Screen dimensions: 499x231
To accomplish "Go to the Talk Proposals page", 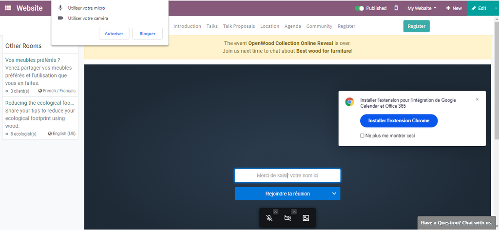I will pyautogui.click(x=239, y=26).
